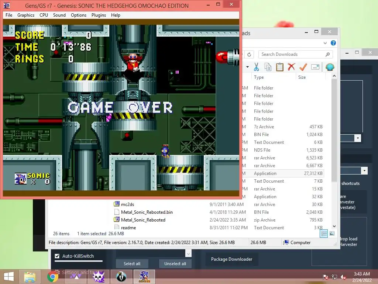Open the Graphics menu in Gens

[26, 15]
